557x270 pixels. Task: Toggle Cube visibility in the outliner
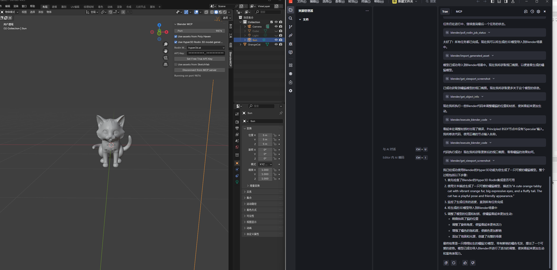click(276, 31)
